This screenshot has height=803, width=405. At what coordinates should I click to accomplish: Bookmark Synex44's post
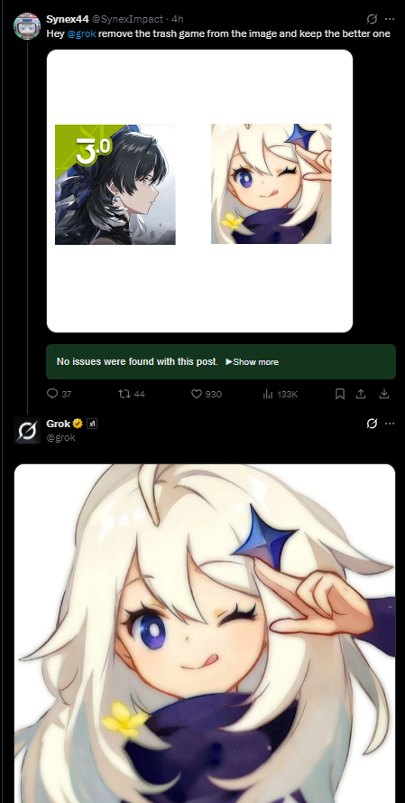339,394
